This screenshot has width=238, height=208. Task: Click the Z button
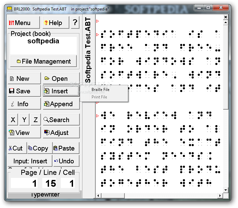pyautogui.click(x=36, y=120)
